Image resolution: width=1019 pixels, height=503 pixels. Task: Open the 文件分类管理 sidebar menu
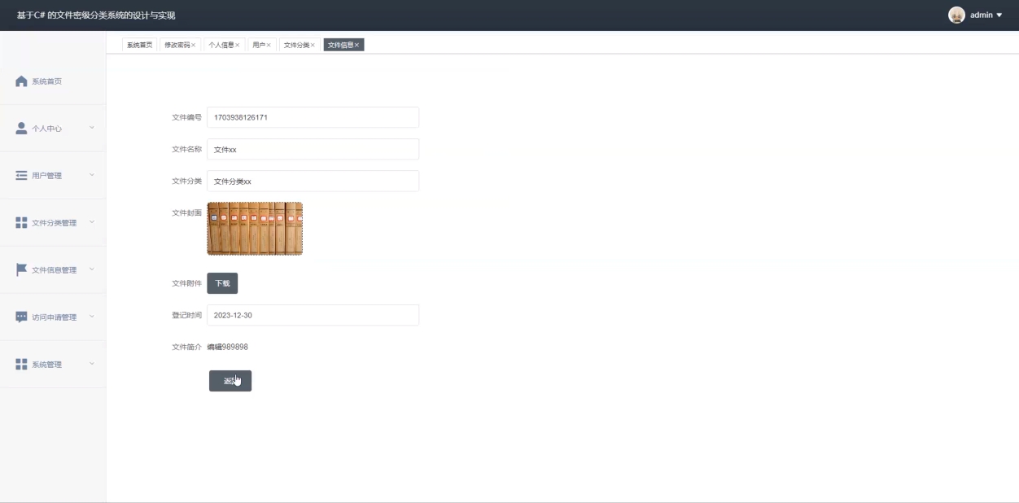(53, 223)
